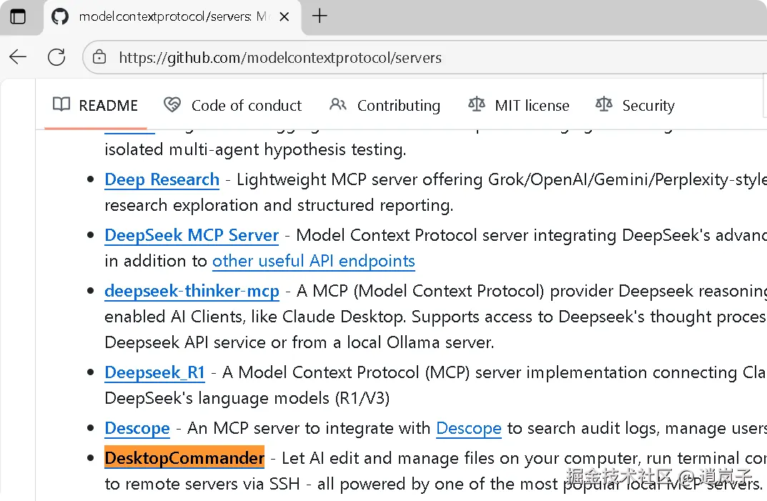Open the first Descope server link

coord(137,428)
